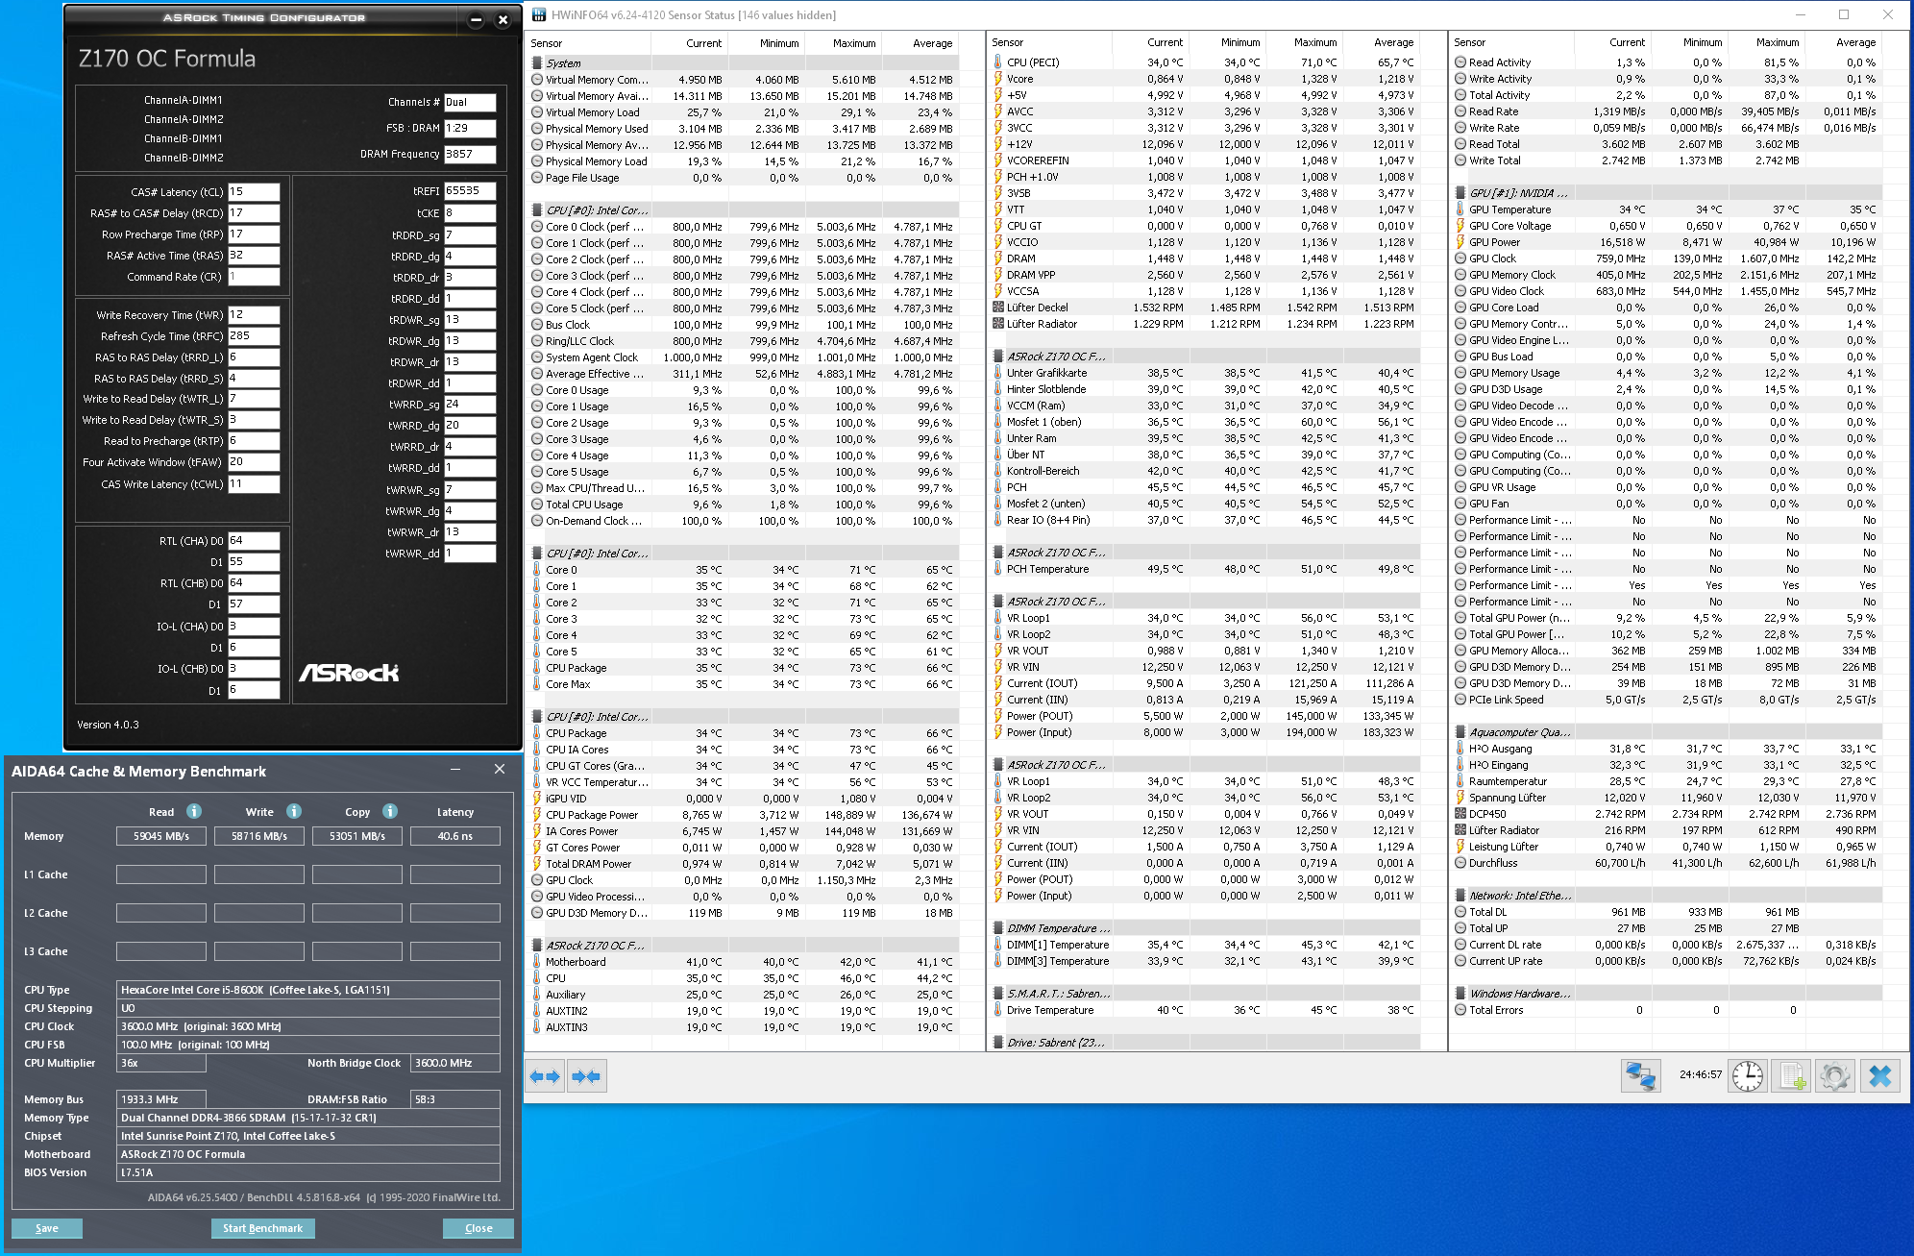Click the expand columns arrows icon in HWiNFO
1914x1256 pixels.
pos(545,1076)
